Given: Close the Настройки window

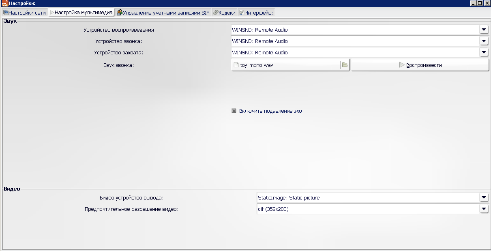Looking at the screenshot, I should [487, 3].
